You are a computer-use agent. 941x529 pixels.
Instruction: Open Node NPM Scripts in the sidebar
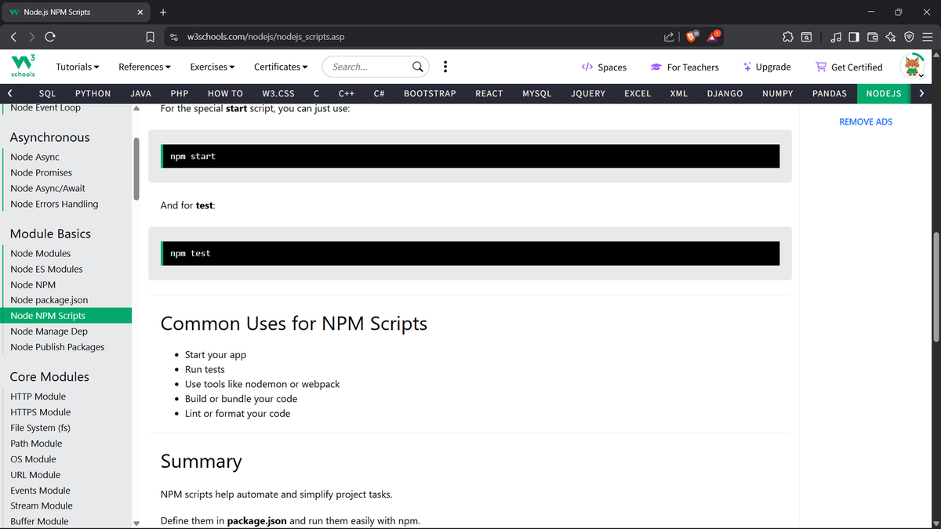pos(66,316)
